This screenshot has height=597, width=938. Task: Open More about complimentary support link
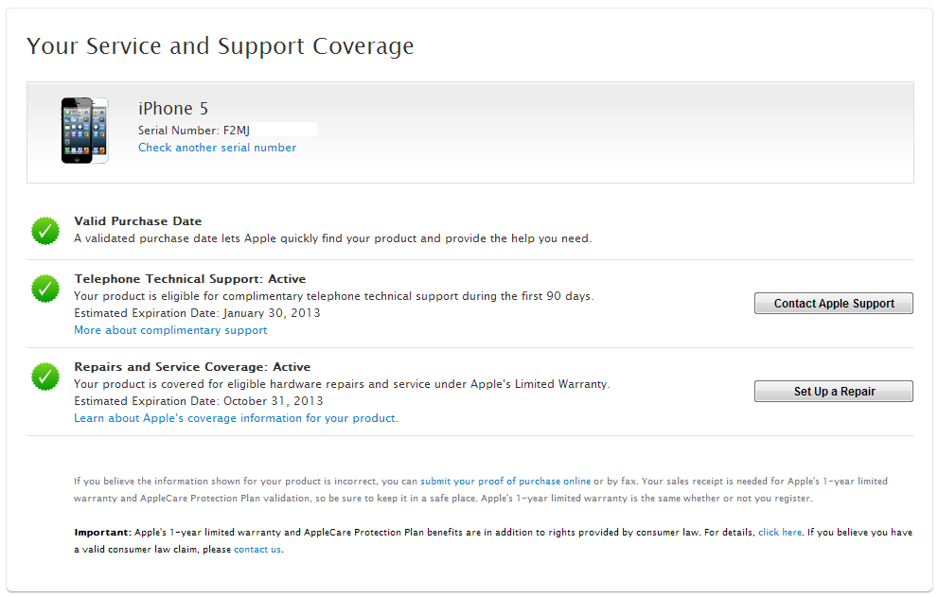tap(170, 330)
